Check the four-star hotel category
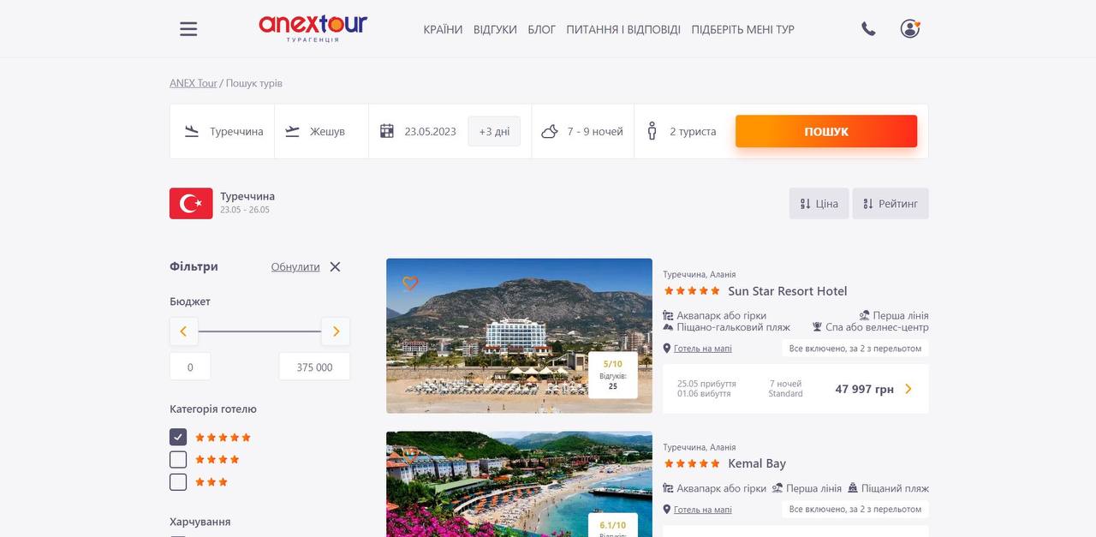The image size is (1096, 537). [x=178, y=459]
